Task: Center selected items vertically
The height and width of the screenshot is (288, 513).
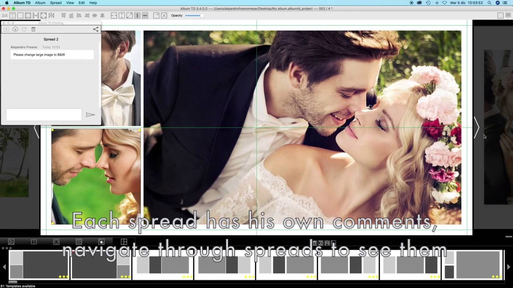Action: (95, 16)
